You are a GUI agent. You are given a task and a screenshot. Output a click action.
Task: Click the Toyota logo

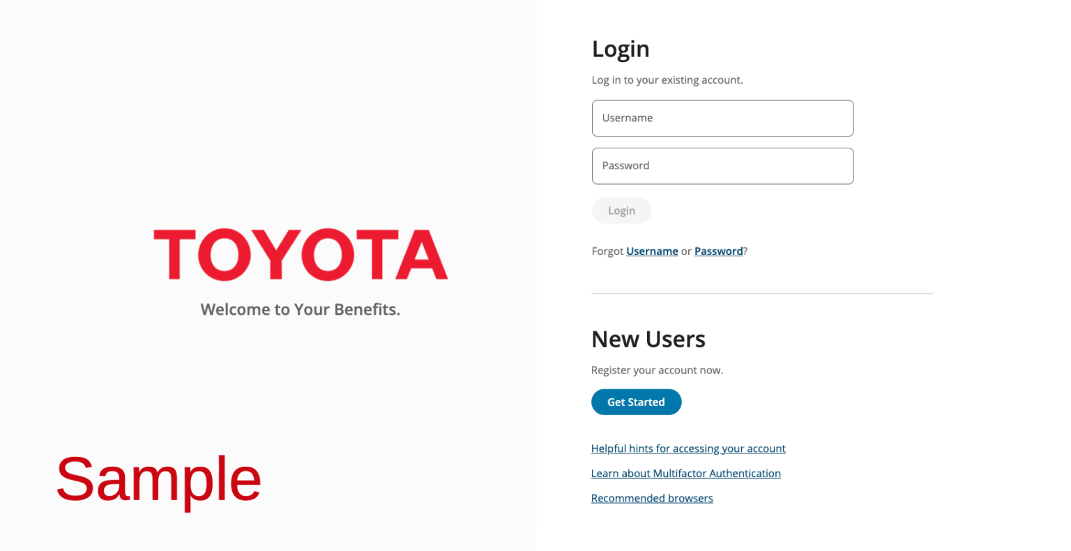(301, 255)
